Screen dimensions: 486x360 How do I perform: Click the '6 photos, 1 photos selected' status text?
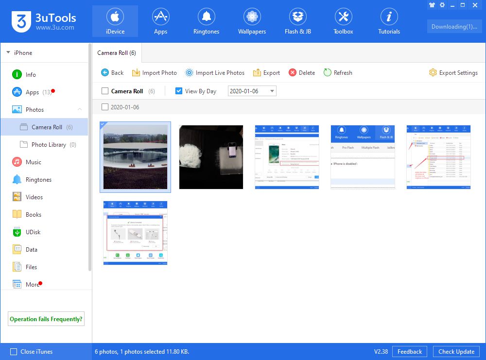141,352
